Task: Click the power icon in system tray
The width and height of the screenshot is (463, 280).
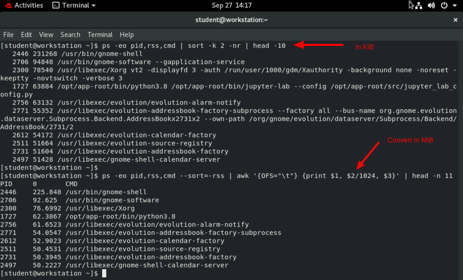Action: point(444,6)
